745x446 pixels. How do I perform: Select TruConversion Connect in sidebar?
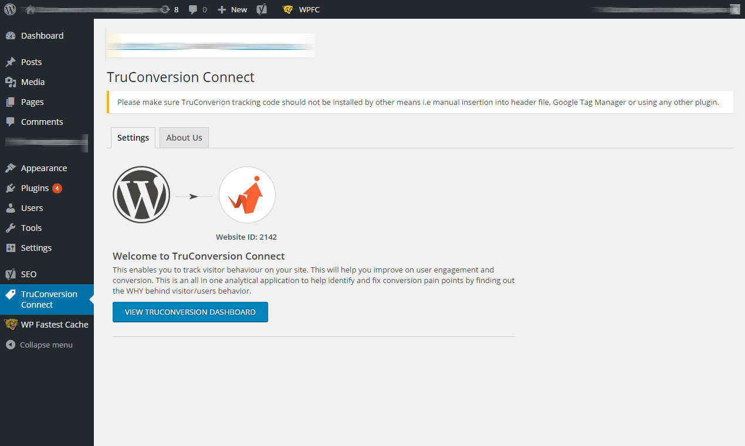[47, 299]
